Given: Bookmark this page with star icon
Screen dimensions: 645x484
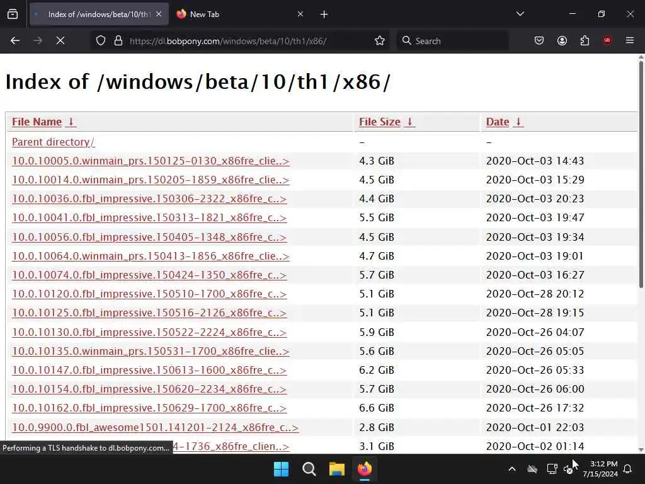Looking at the screenshot, I should click(x=380, y=41).
